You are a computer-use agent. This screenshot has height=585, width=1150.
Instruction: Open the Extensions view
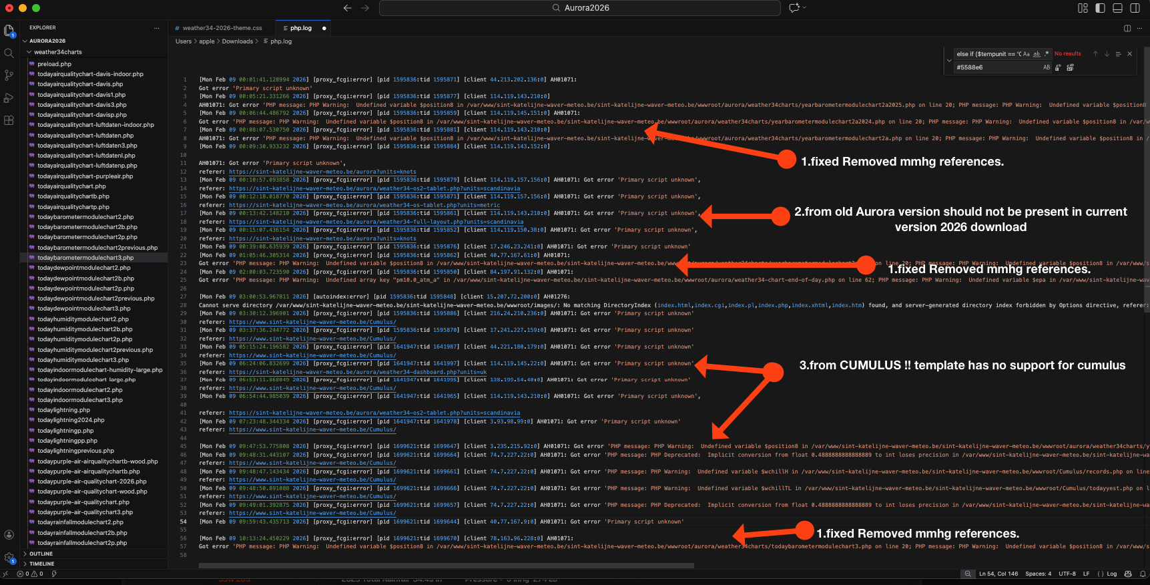click(9, 120)
